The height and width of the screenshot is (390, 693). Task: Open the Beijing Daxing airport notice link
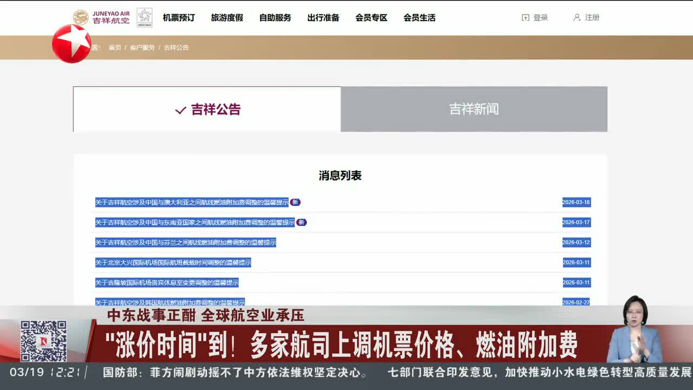click(x=173, y=263)
